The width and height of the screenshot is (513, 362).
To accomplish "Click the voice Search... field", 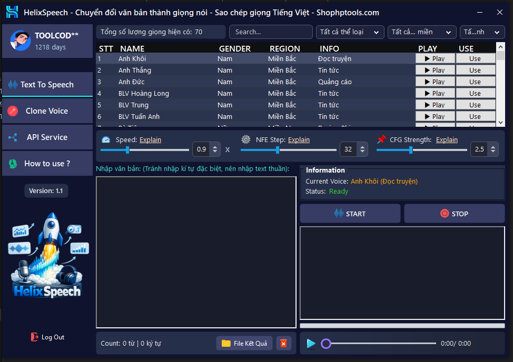I will [271, 32].
